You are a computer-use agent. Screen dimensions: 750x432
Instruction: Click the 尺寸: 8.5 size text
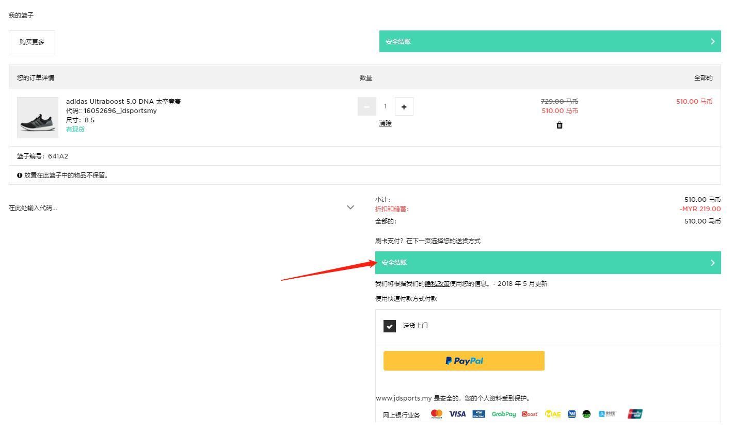point(81,120)
